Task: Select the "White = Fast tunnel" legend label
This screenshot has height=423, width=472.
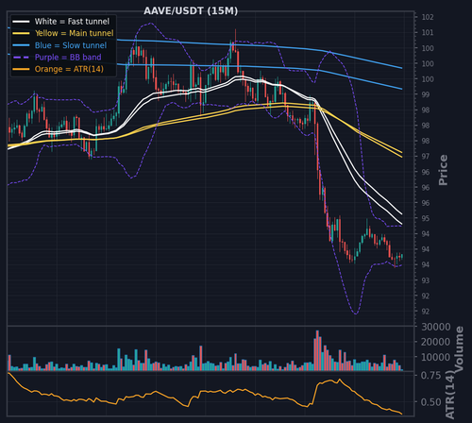Action: point(72,22)
